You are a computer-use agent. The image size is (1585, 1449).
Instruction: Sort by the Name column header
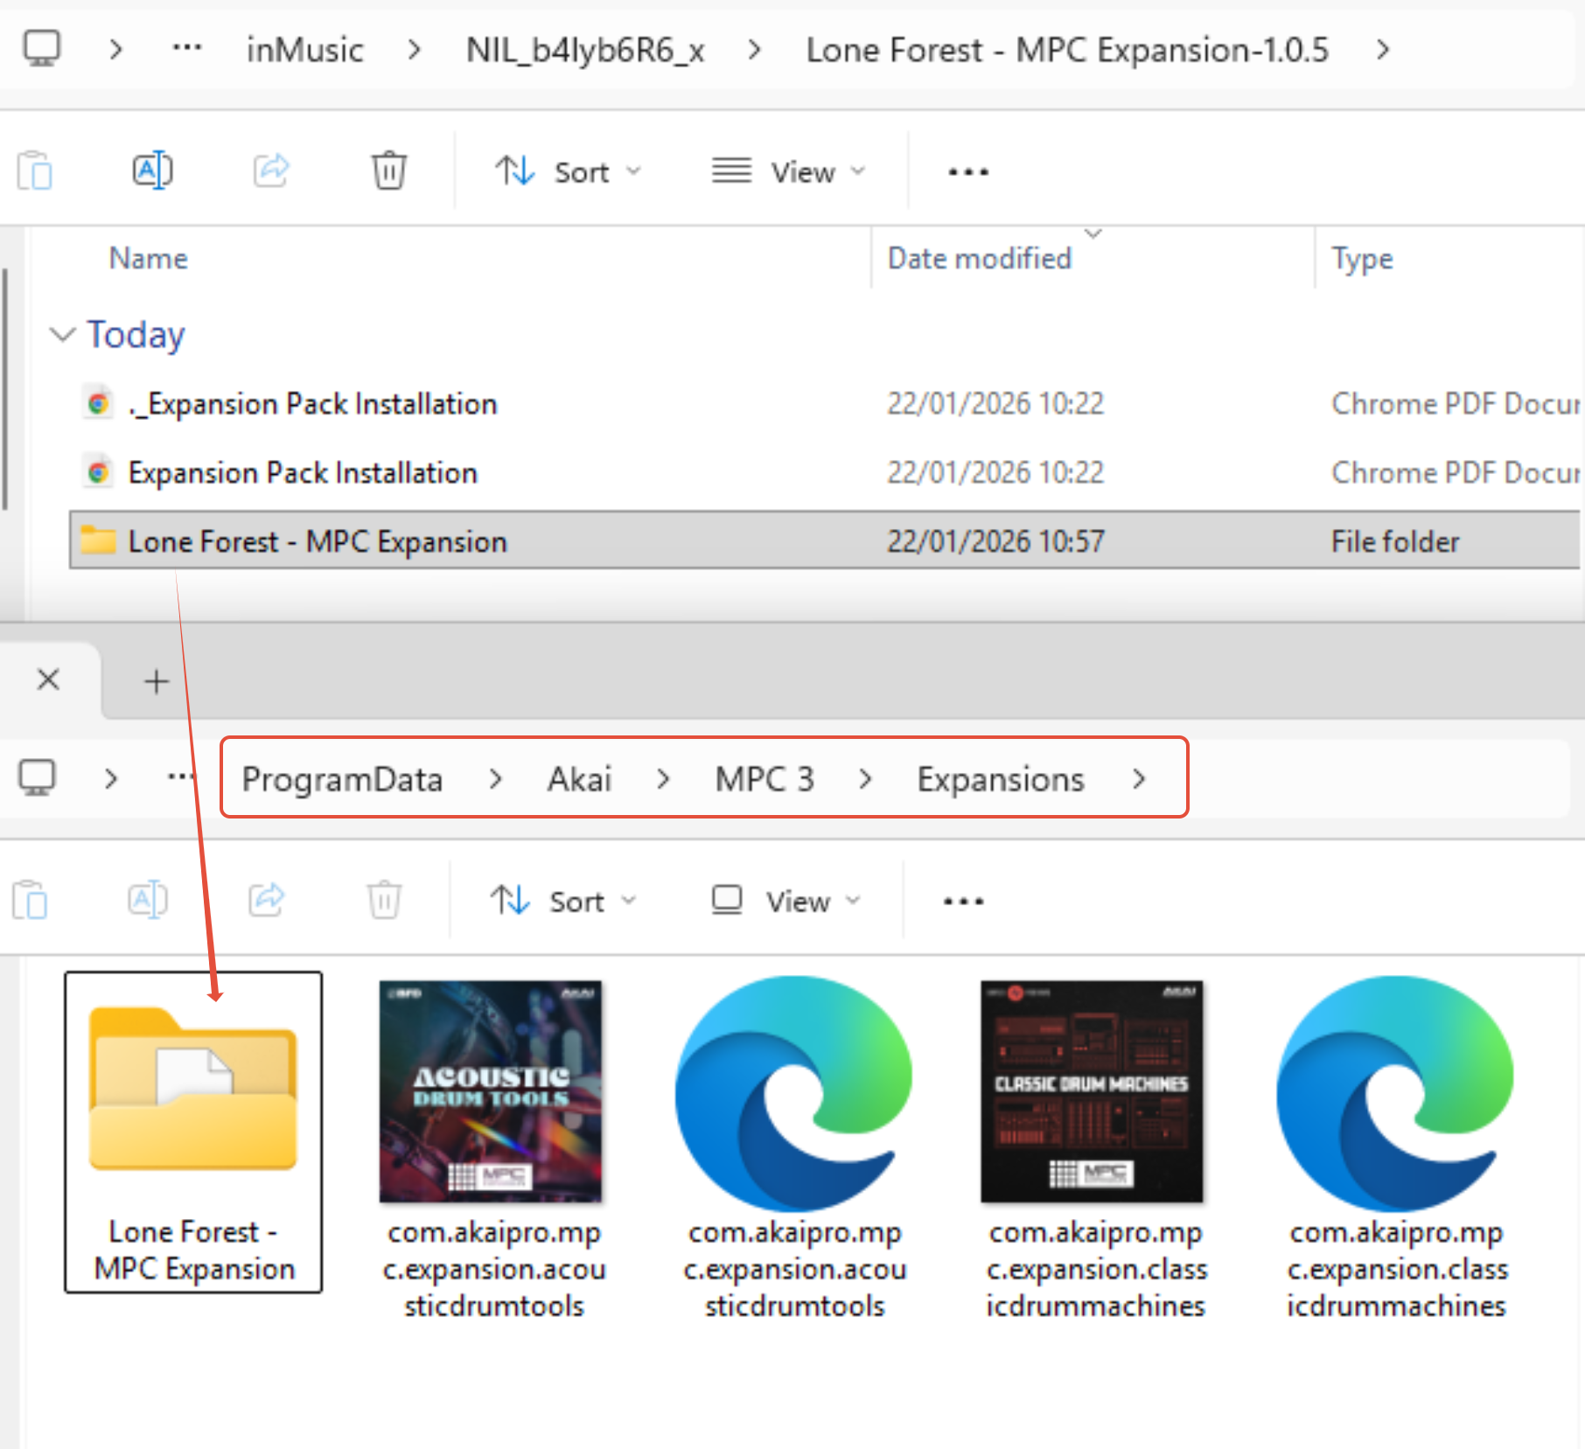tap(148, 259)
